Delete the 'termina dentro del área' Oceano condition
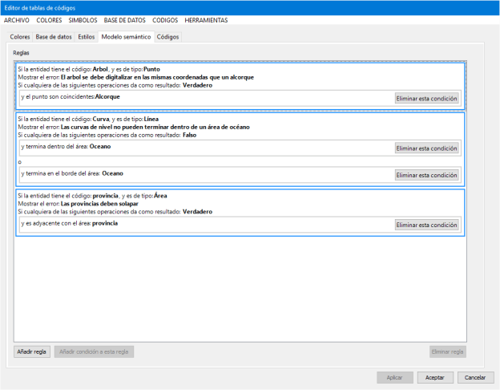Screen dimensions: 500x390 (426, 148)
